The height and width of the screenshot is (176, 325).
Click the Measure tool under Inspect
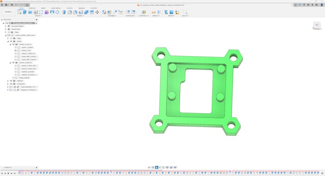point(154,12)
